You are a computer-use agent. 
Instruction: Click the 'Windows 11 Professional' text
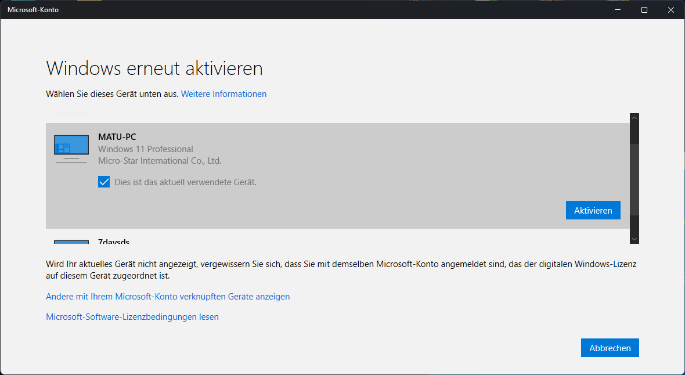[x=146, y=149]
